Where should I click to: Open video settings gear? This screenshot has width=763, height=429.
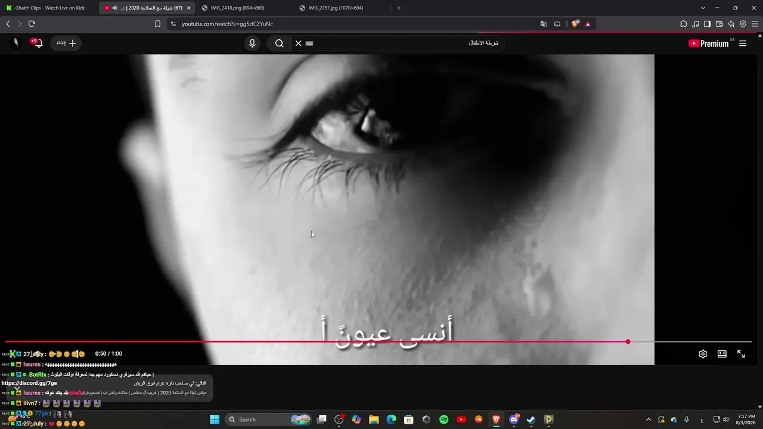pyautogui.click(x=703, y=354)
